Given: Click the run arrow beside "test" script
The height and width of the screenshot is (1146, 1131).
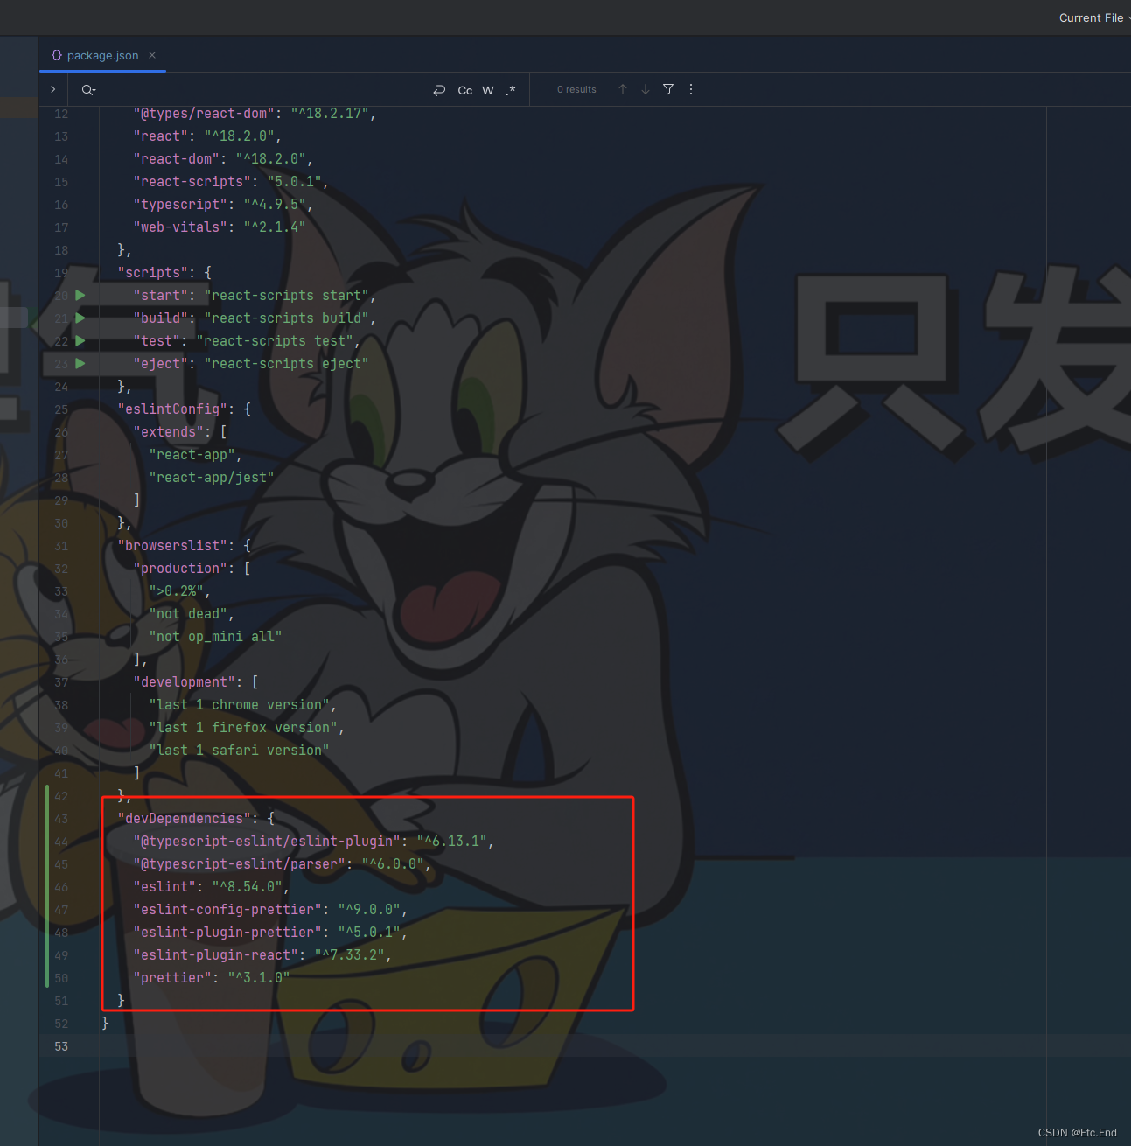Looking at the screenshot, I should pyautogui.click(x=80, y=341).
